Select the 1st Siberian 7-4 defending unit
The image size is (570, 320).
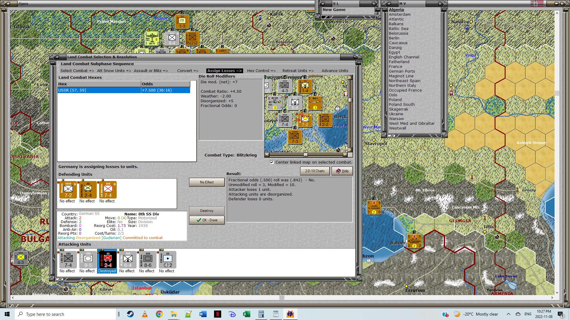(x=108, y=190)
